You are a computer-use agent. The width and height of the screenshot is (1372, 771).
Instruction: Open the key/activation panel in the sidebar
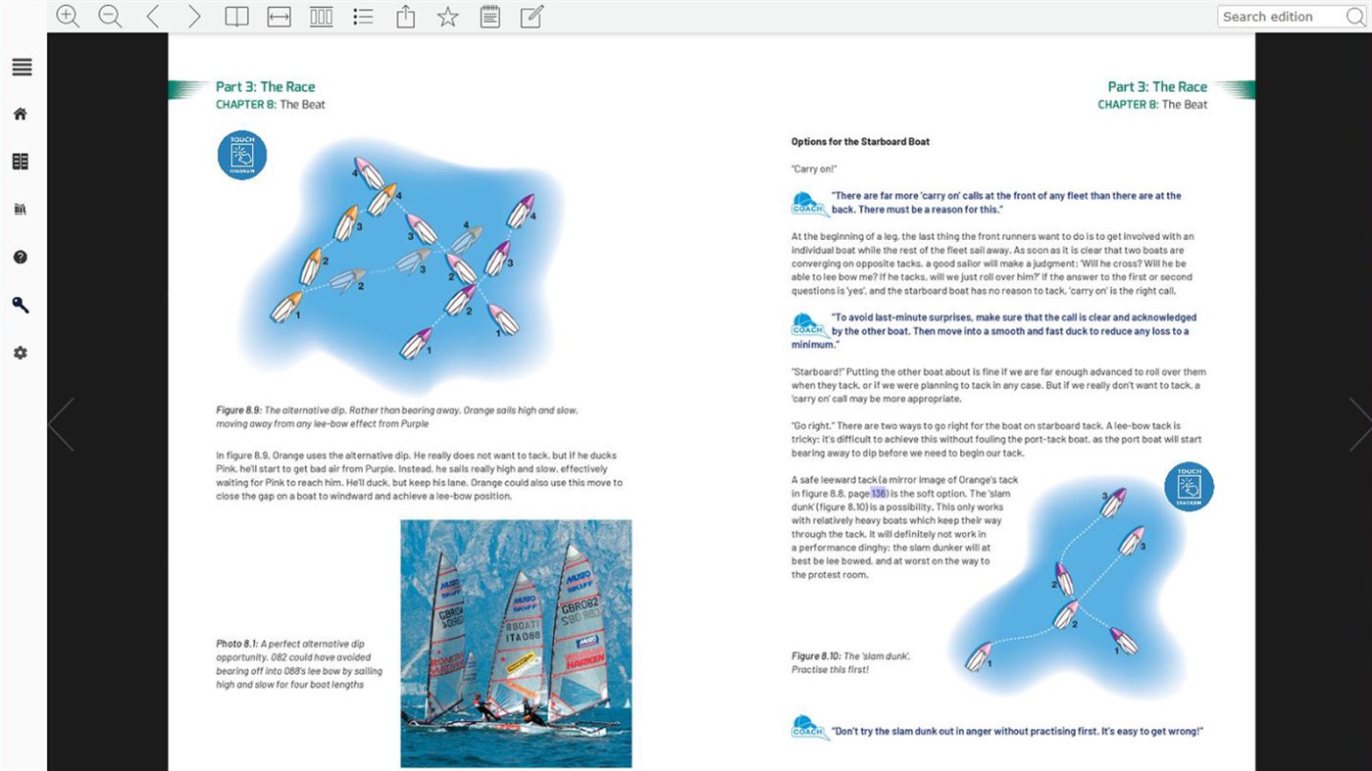pyautogui.click(x=20, y=305)
